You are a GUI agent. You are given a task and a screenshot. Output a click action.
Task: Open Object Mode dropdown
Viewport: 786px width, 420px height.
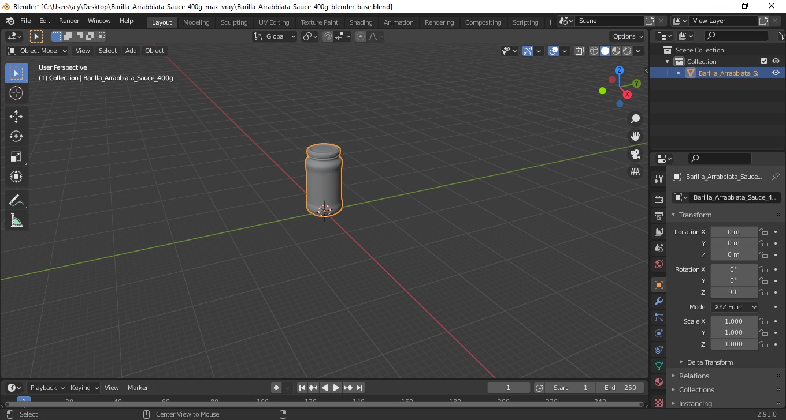pos(38,51)
